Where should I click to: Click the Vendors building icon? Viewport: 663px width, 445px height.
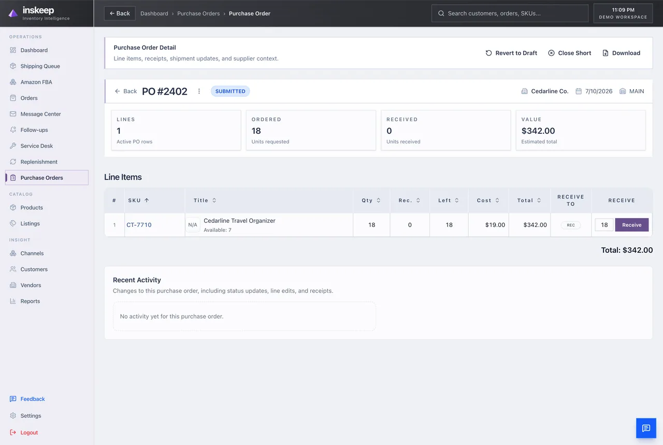click(13, 285)
